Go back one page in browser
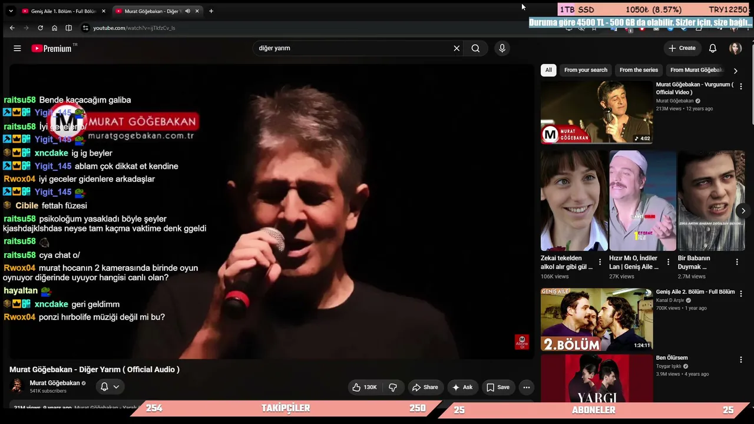754x424 pixels. click(12, 28)
